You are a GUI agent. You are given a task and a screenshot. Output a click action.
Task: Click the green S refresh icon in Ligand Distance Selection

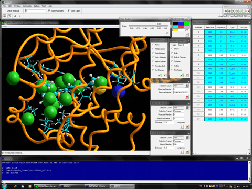click(187, 138)
